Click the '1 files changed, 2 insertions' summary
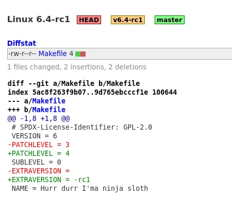 77,67
